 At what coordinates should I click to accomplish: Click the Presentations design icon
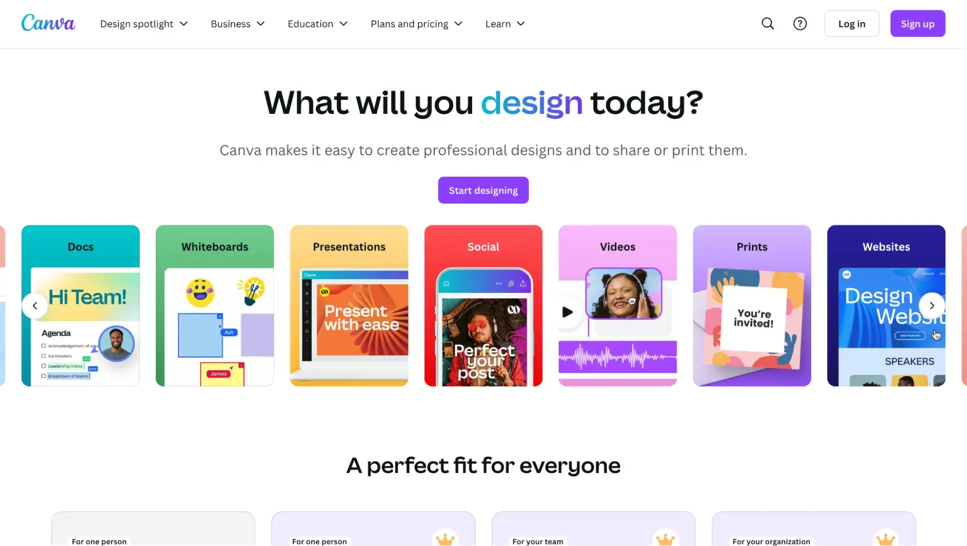click(x=349, y=305)
